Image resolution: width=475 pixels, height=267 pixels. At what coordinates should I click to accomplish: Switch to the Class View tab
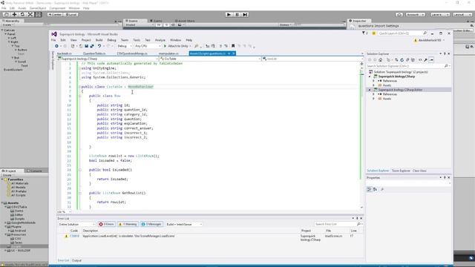coord(419,171)
